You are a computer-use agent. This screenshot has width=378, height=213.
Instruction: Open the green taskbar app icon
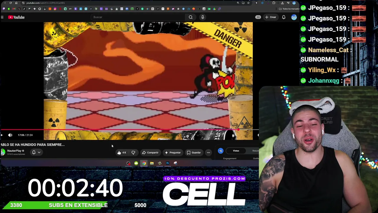point(136,163)
